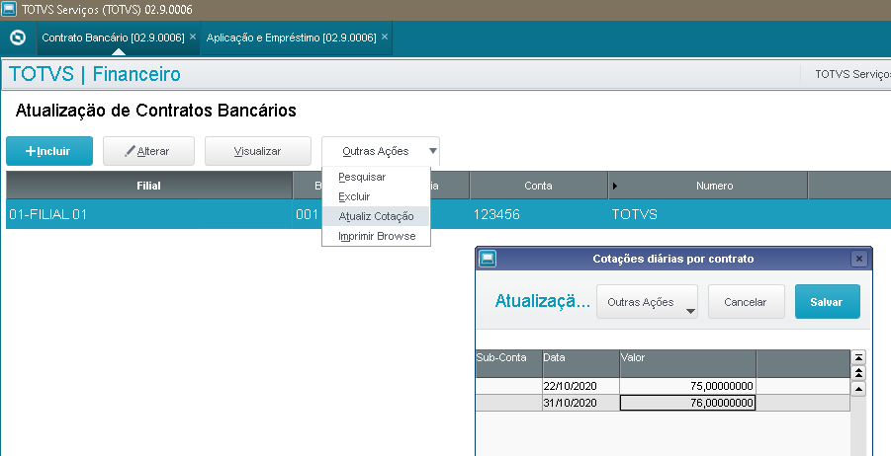Close the Contrato Bancário tab
This screenshot has height=456, width=891.
193,37
